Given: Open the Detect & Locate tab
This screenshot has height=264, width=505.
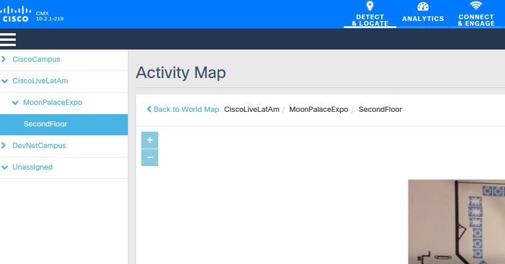Looking at the screenshot, I should pos(370,14).
